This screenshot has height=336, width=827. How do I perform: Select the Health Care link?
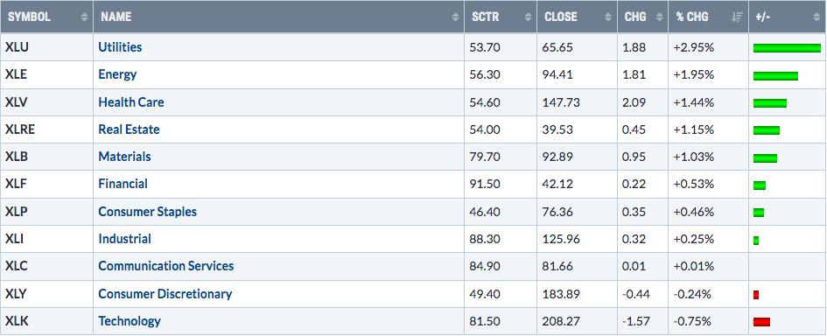(x=130, y=101)
